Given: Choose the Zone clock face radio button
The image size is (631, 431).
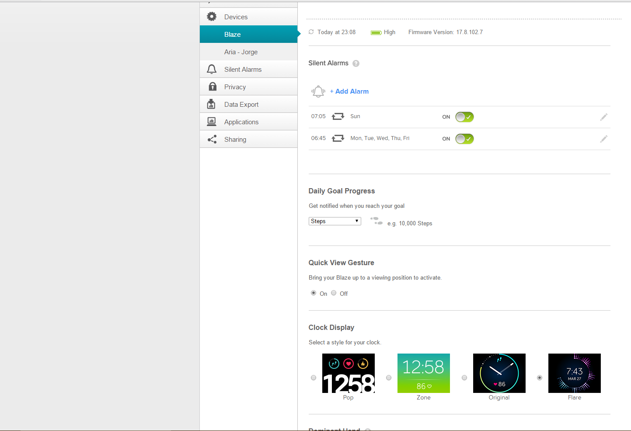Looking at the screenshot, I should 389,378.
